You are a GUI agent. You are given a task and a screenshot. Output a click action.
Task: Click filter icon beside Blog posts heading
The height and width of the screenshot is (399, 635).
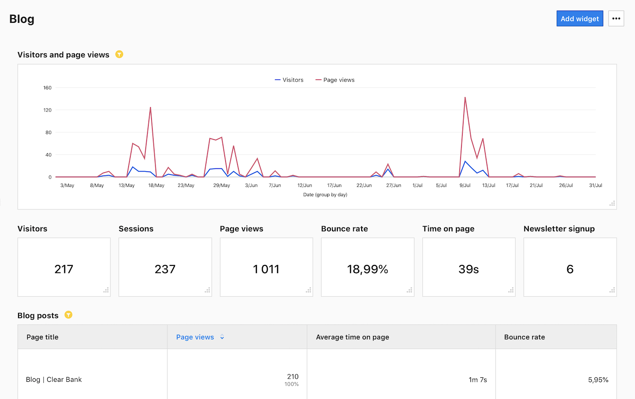click(68, 315)
